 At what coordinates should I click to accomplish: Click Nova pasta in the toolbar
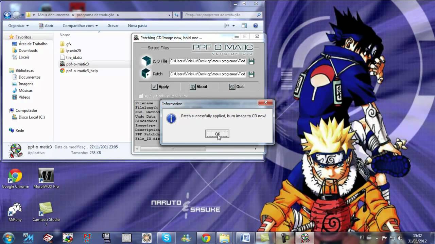pyautogui.click(x=137, y=26)
